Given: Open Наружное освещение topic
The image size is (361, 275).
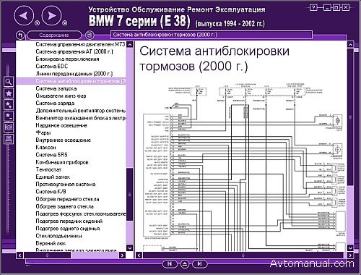Looking at the screenshot, I should click(x=61, y=125).
